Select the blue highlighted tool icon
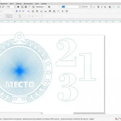The width and height of the screenshot is (121, 121). coord(17,11)
